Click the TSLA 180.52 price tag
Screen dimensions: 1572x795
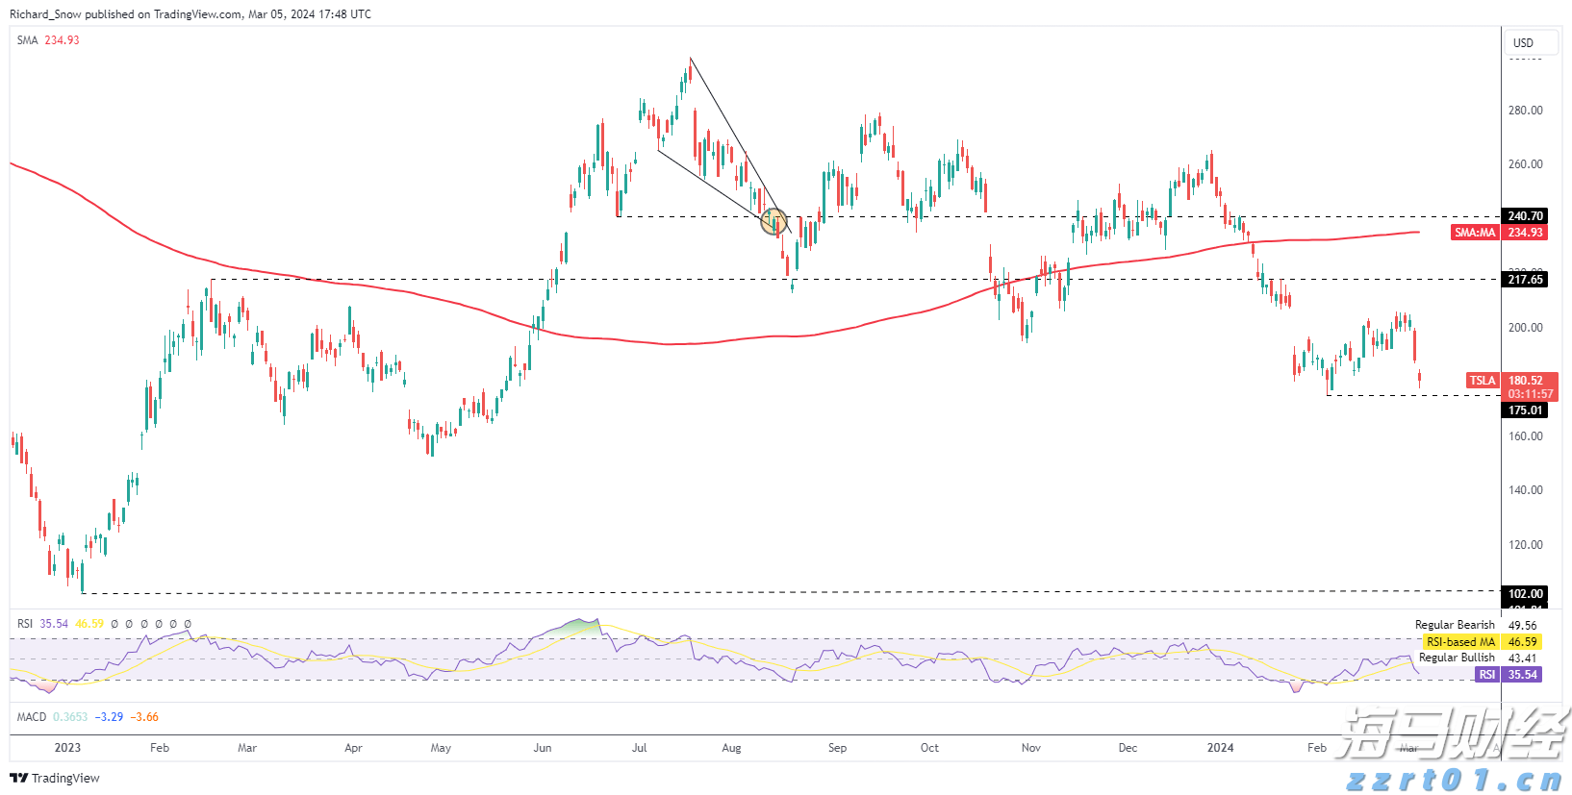(1512, 381)
